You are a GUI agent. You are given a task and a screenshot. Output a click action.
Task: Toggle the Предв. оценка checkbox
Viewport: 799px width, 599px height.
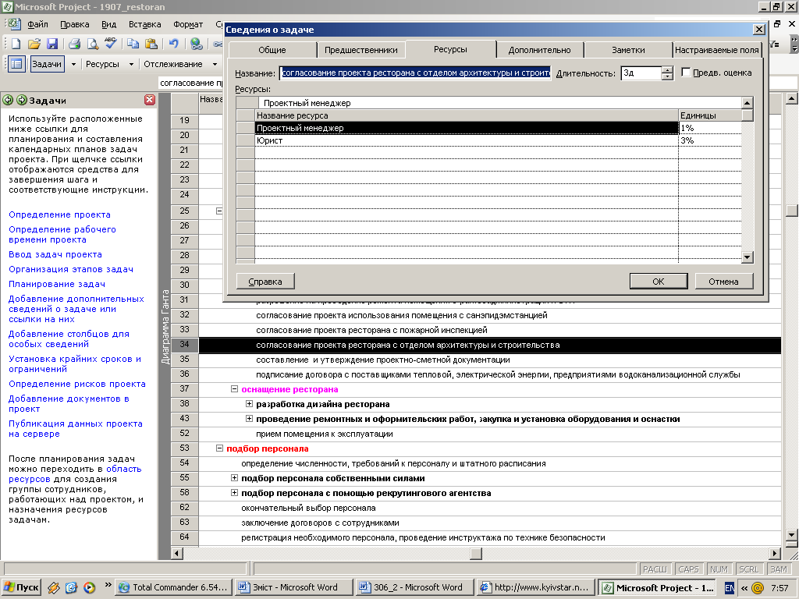click(687, 73)
